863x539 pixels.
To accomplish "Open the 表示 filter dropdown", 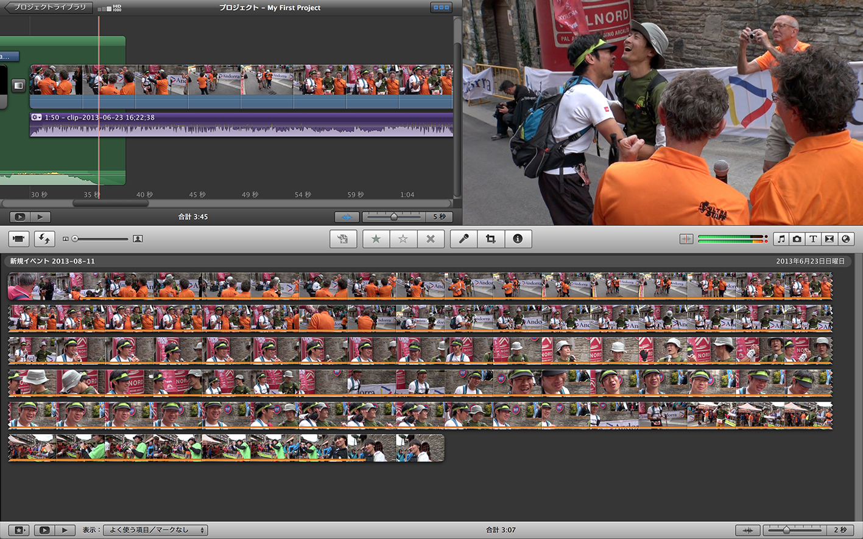I will click(x=155, y=530).
